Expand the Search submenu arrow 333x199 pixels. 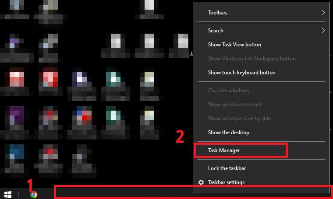(x=323, y=31)
